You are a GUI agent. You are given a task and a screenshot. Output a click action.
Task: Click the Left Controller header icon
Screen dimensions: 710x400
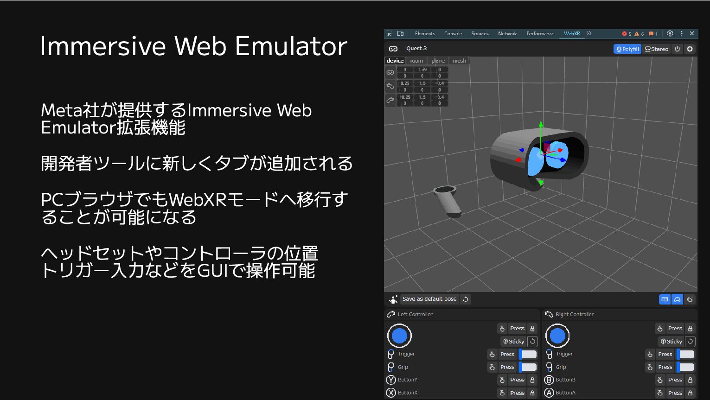pos(391,314)
